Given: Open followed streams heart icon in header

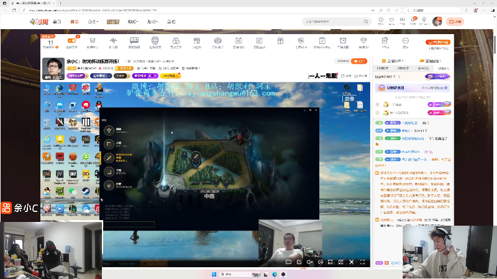Looking at the screenshot, I should pos(392,20).
